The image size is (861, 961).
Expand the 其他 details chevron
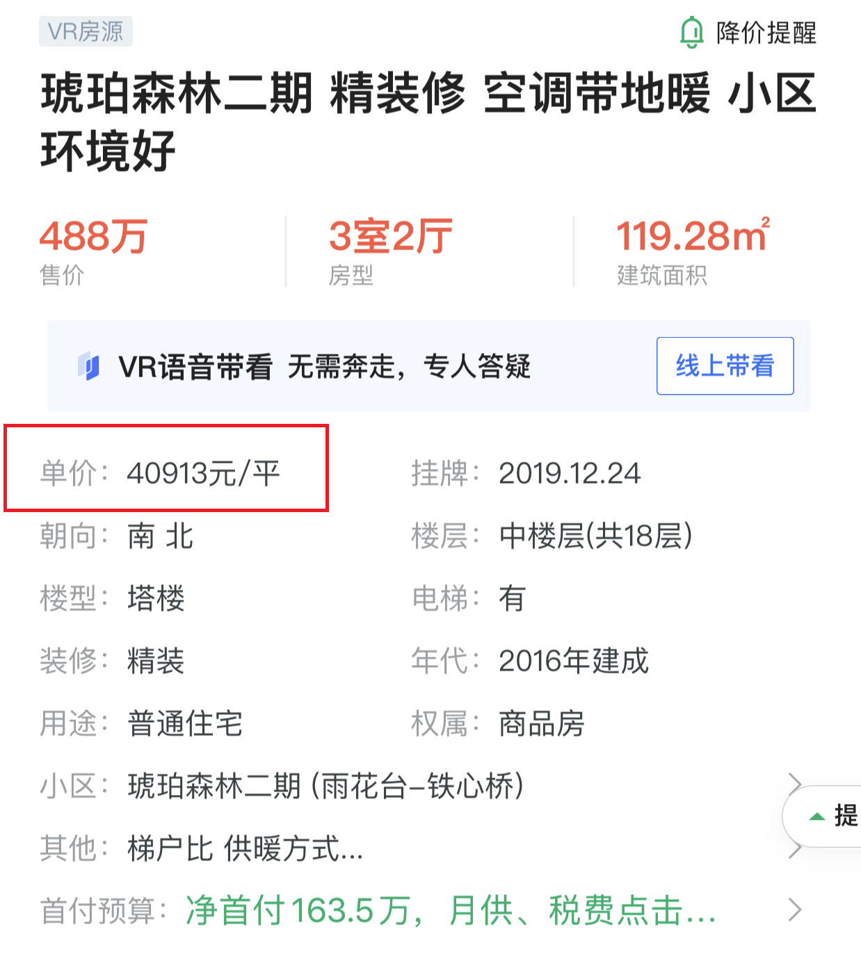click(x=795, y=849)
